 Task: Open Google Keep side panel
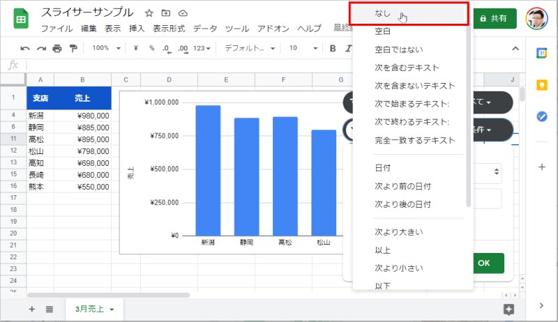pos(542,85)
